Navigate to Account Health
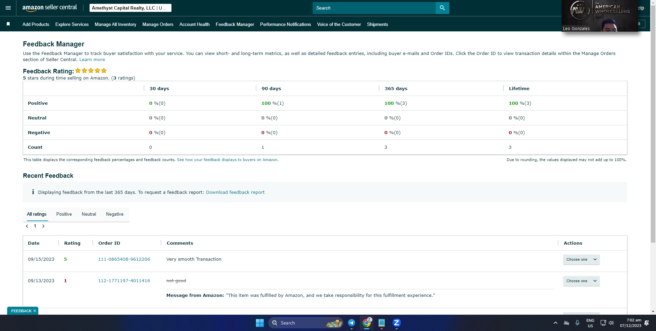This screenshot has height=331, width=656. [x=194, y=24]
